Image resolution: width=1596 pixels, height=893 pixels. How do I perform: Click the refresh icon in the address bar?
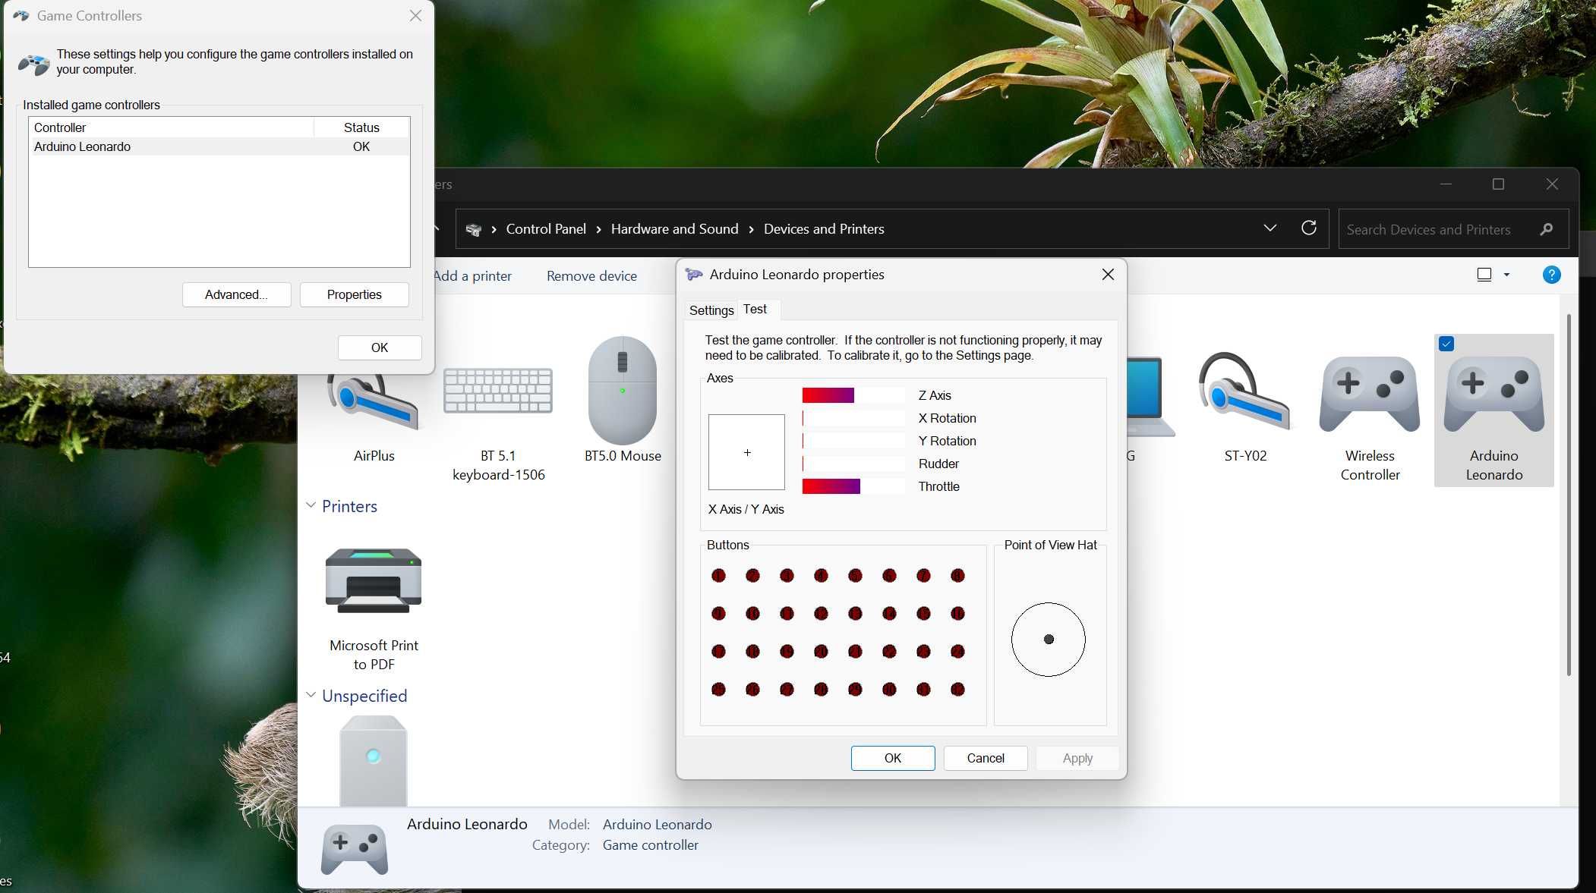click(1309, 228)
